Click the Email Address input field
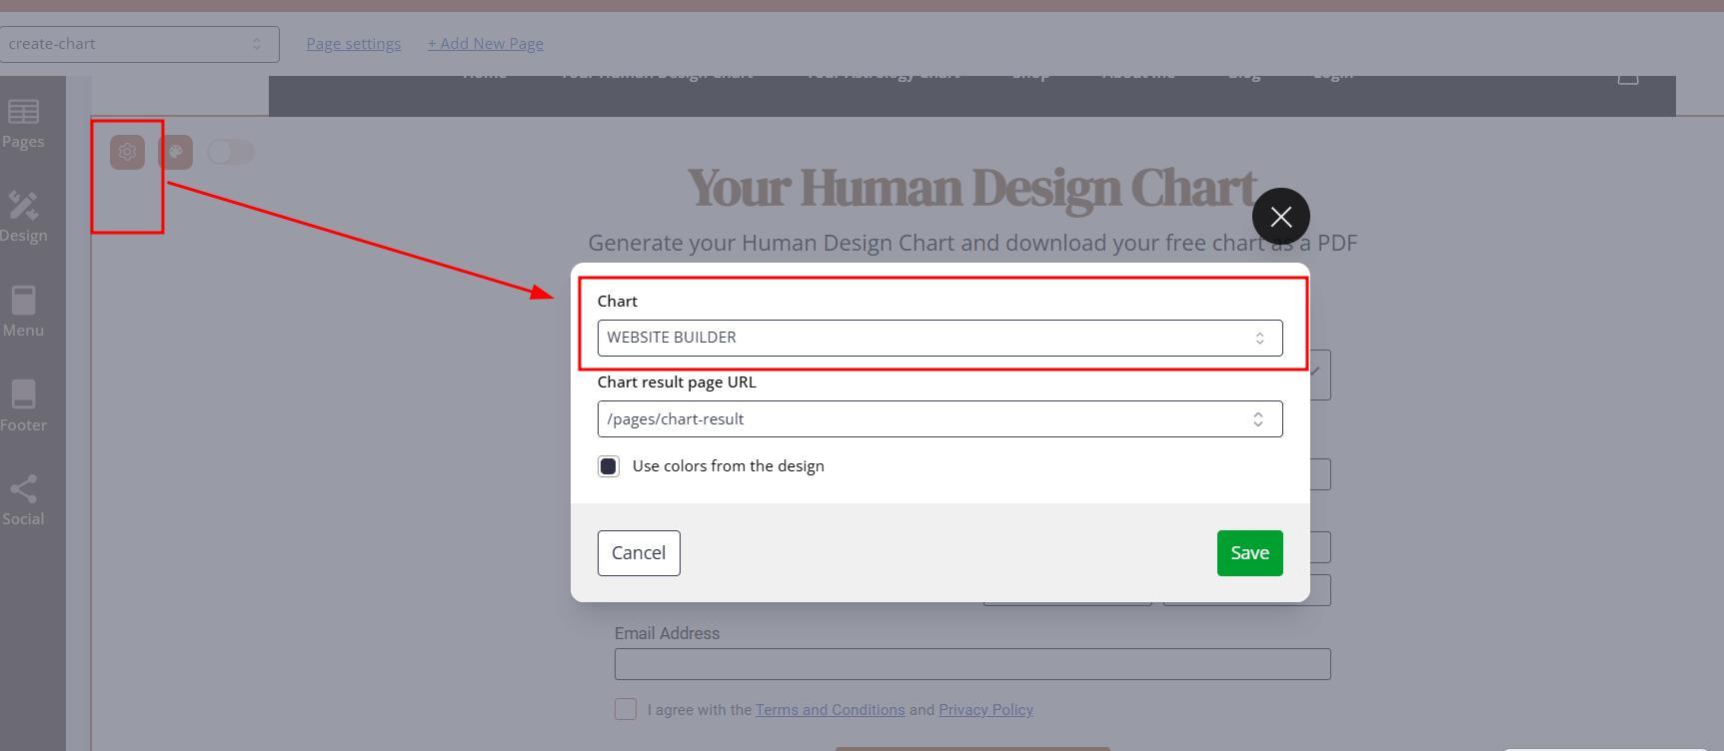1724x751 pixels. 971,664
